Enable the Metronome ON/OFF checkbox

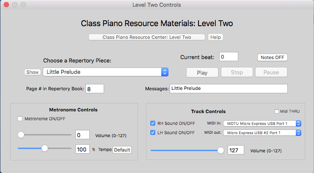click(x=20, y=119)
